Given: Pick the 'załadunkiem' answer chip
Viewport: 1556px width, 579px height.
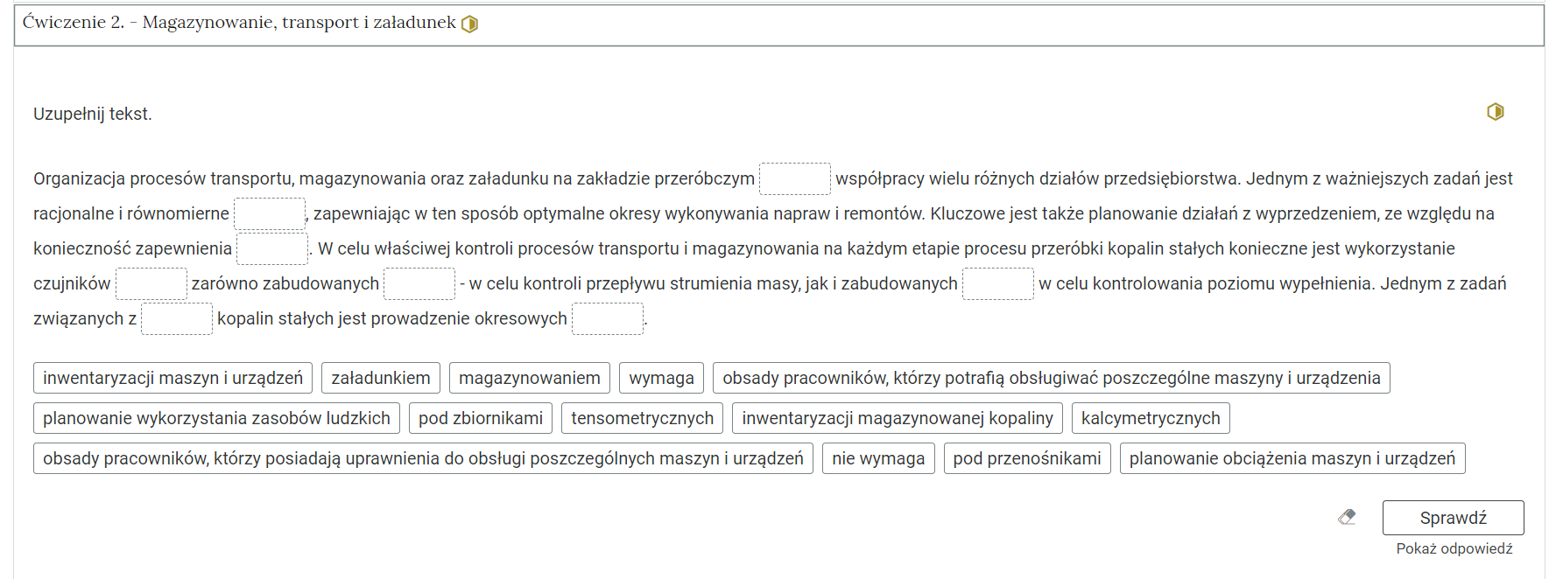Looking at the screenshot, I should (x=381, y=378).
